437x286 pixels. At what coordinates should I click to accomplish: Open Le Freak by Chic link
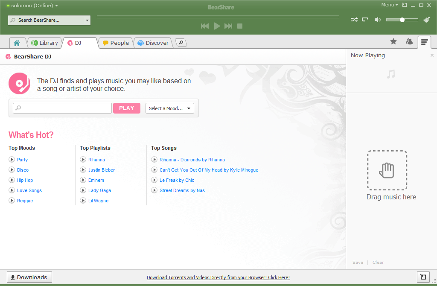coord(177,181)
